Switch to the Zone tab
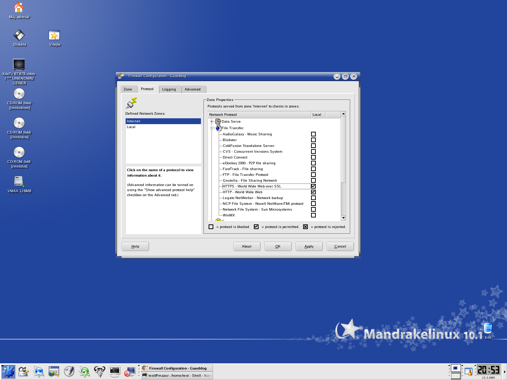507x380 pixels. tap(129, 89)
